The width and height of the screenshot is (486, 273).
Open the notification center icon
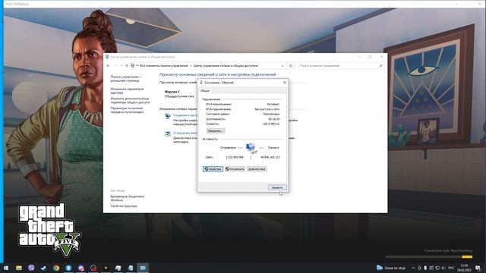pyautogui.click(x=478, y=268)
